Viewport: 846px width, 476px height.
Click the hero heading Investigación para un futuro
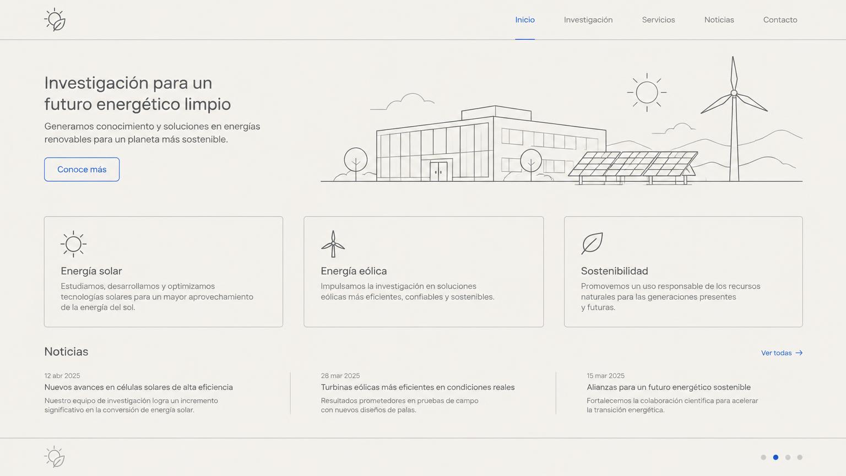[138, 93]
